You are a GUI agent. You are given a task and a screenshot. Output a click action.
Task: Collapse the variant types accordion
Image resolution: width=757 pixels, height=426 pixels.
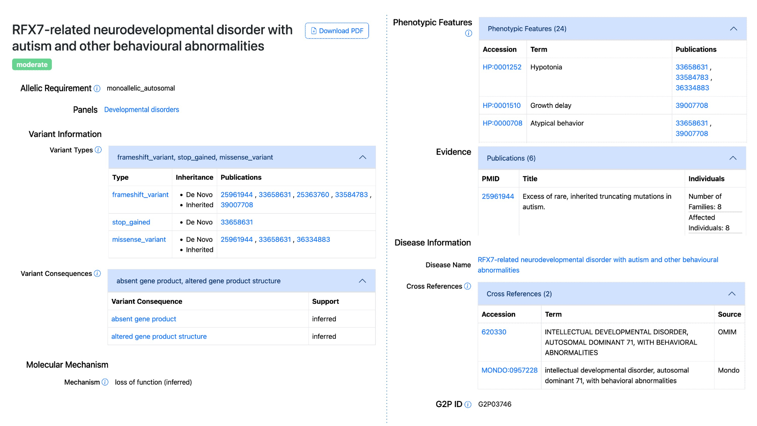pos(363,157)
